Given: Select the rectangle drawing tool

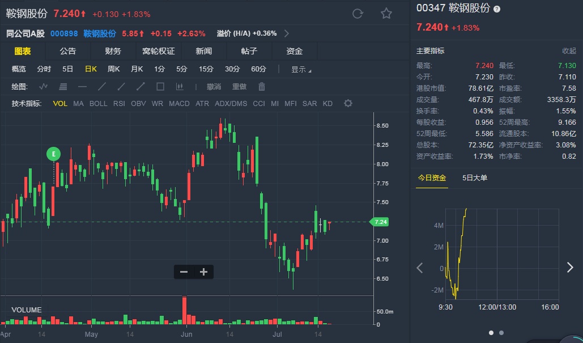Looking at the screenshot, I should click(x=160, y=87).
